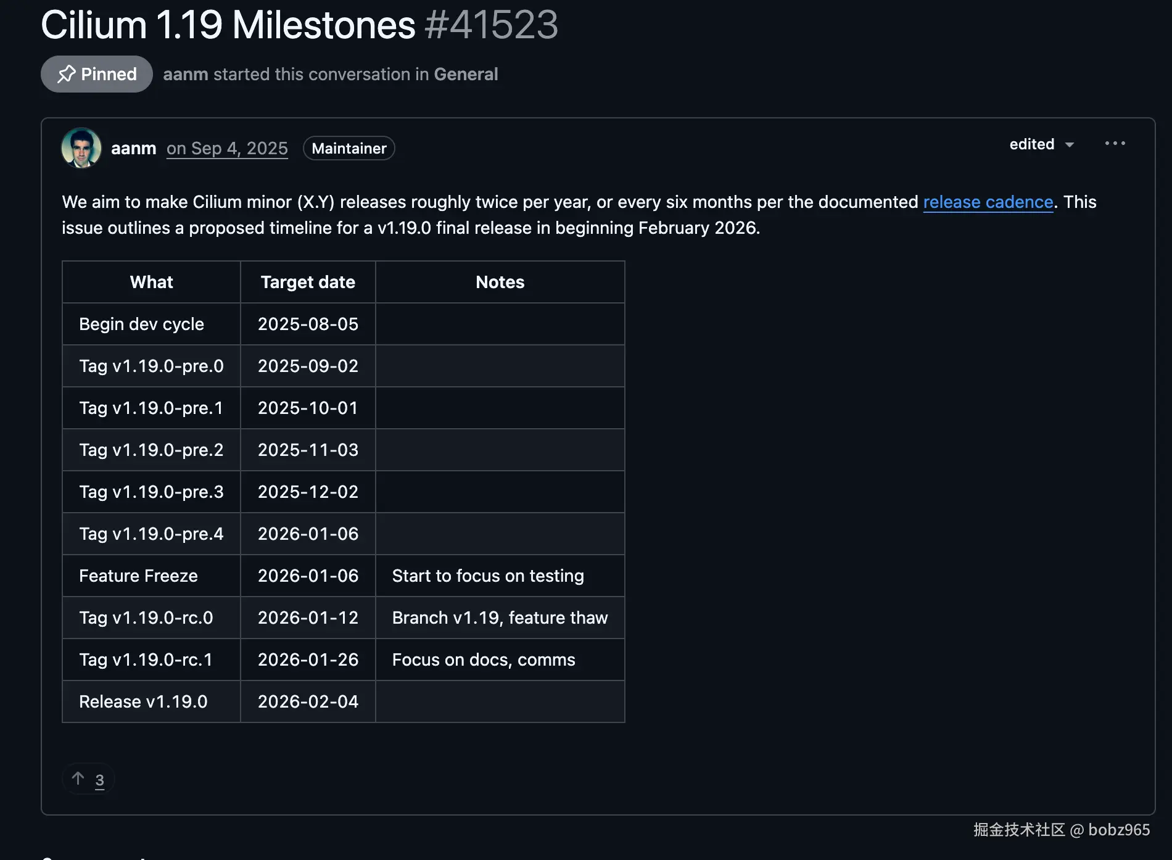Viewport: 1172px width, 860px height.
Task: Click the Maintainer badge
Action: coord(349,149)
